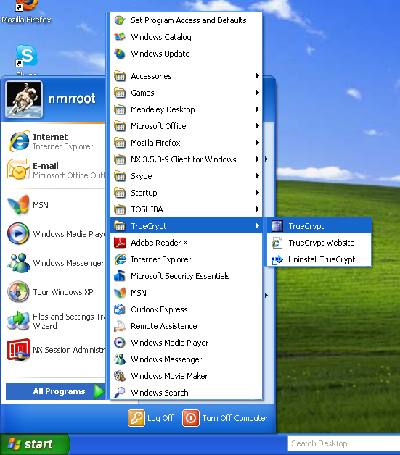Open Windows Movie Maker entry text

click(x=169, y=376)
